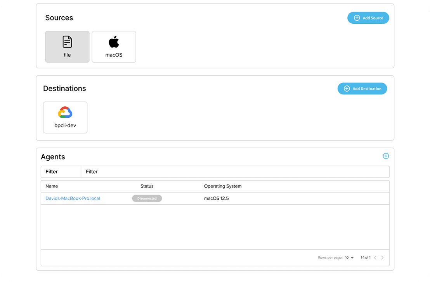Click the Disconnected status badge
The image size is (430, 282).
pyautogui.click(x=147, y=198)
